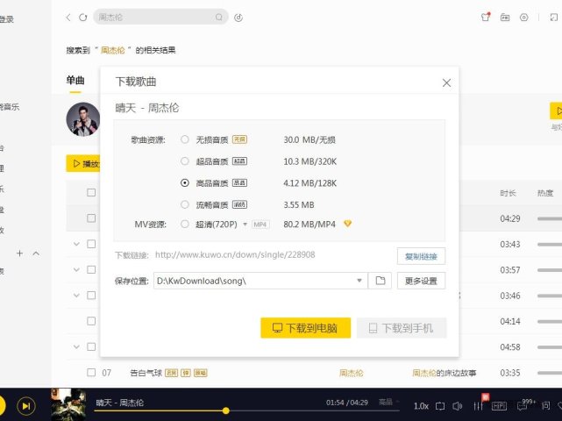This screenshot has width=562, height=421.
Task: Change the 1.0x playback speed
Action: coord(421,406)
